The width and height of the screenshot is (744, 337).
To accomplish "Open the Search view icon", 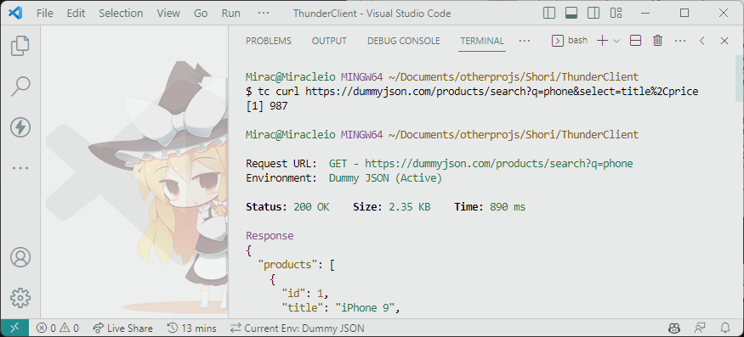I will point(20,86).
